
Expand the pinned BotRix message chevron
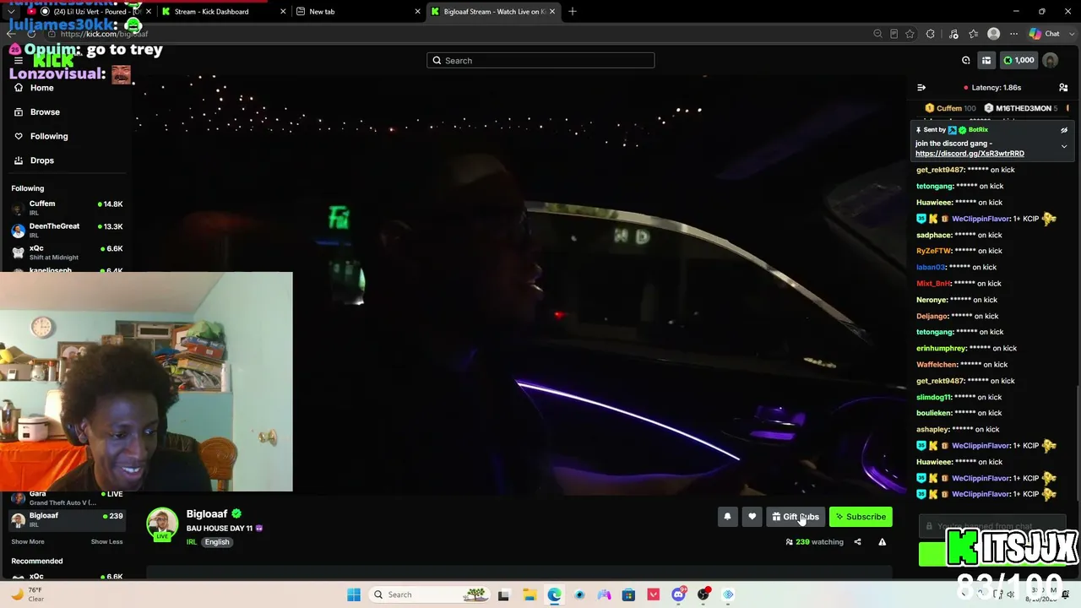click(x=1063, y=146)
